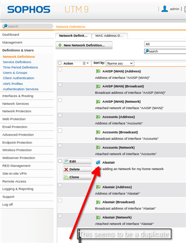186x243 pixels.
Task: Switch to MAC Address Definitions tab
Action: coord(109,35)
